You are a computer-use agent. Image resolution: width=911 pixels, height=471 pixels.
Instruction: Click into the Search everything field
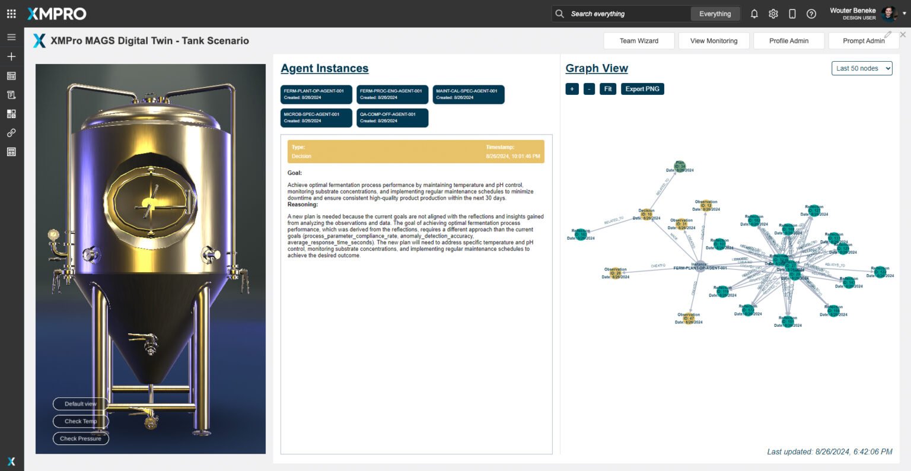627,14
